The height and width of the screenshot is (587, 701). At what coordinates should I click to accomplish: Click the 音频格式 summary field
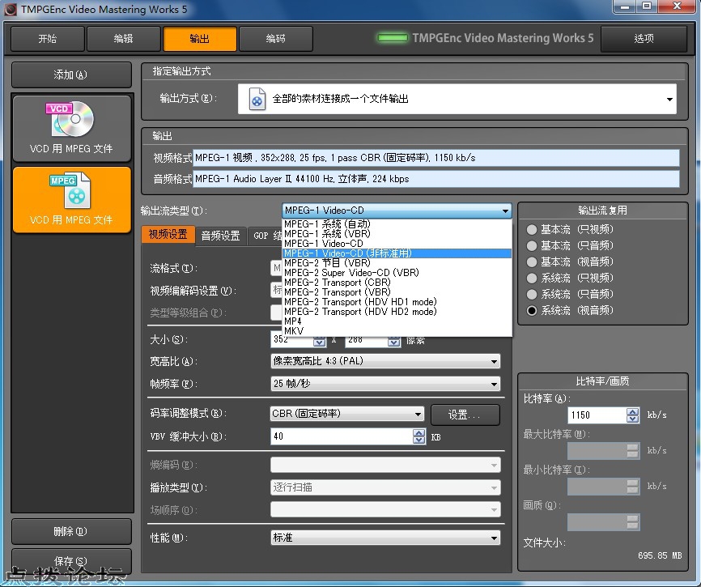pos(435,179)
